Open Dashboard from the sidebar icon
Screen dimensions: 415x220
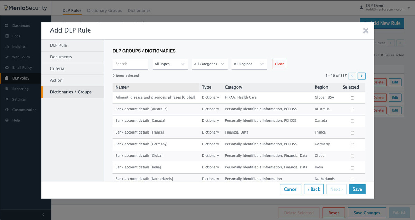(x=7, y=26)
